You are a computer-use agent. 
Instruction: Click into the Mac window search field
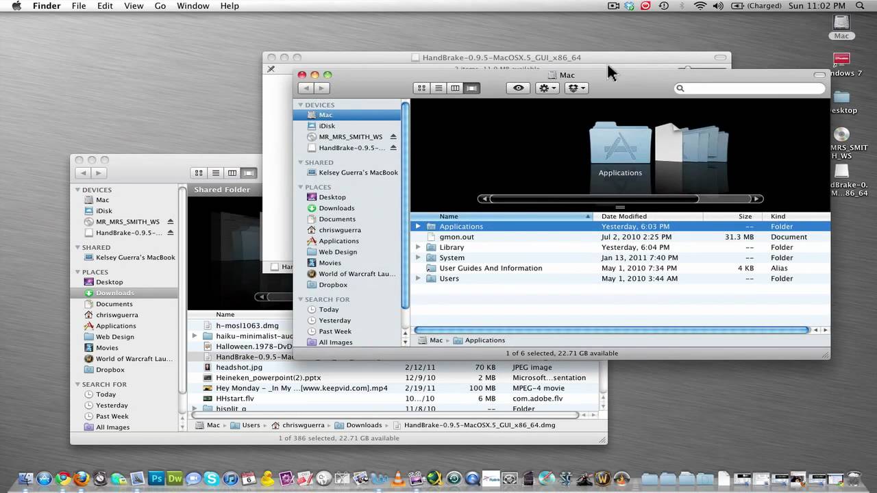(750, 88)
